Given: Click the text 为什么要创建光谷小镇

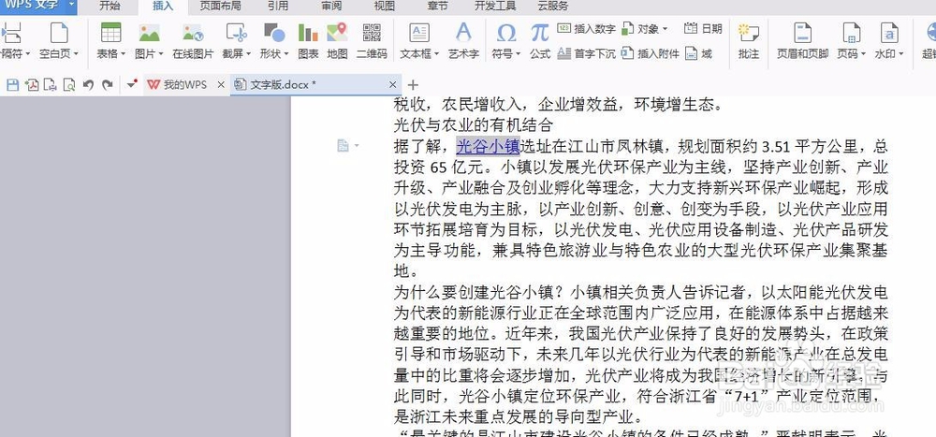Looking at the screenshot, I should click(x=475, y=292).
